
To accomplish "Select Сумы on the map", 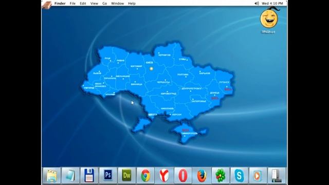I will [182, 60].
